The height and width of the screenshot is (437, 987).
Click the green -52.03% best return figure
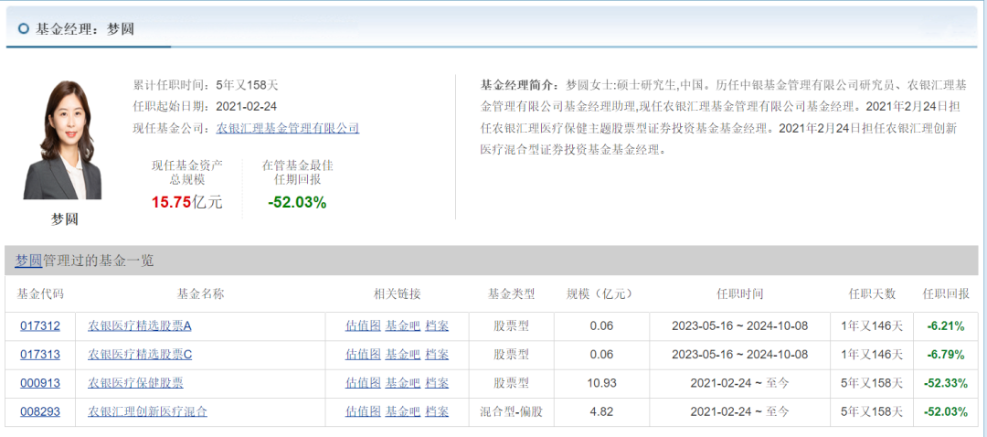tap(296, 203)
